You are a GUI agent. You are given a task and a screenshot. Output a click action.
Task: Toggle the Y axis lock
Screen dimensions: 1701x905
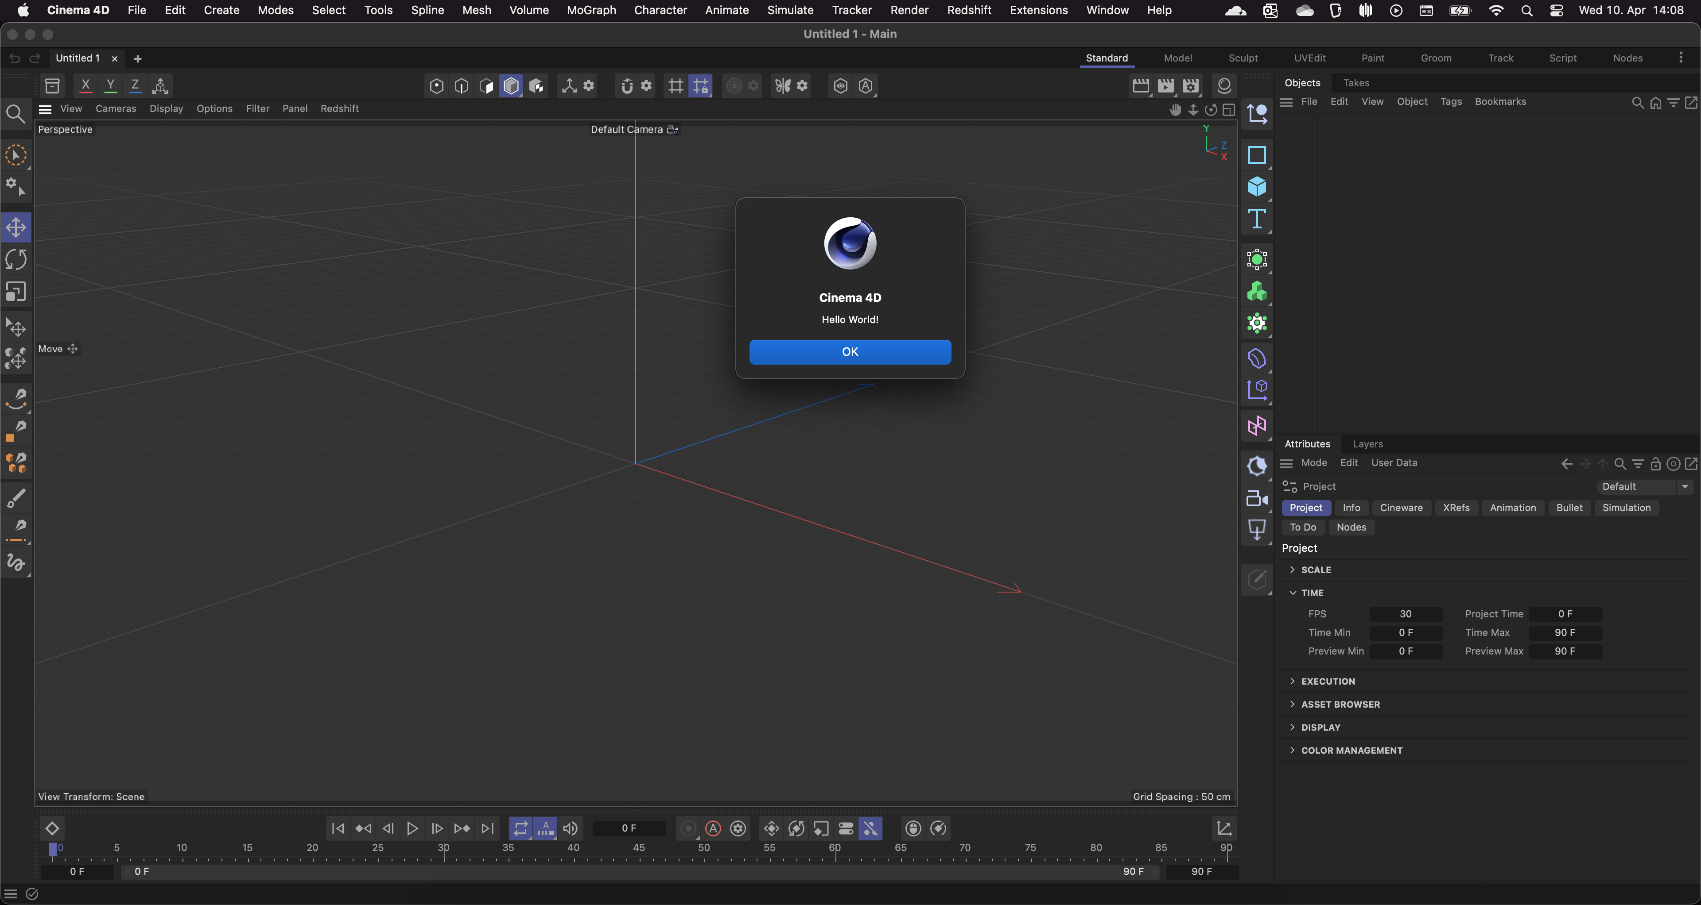pos(110,85)
